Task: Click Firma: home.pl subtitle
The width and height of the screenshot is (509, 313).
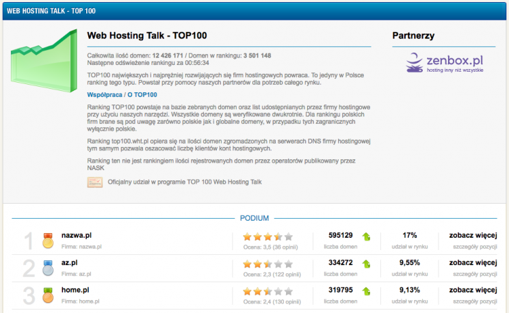Action: [x=81, y=301]
